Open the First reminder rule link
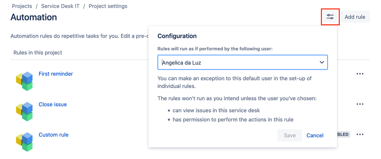 click(56, 74)
